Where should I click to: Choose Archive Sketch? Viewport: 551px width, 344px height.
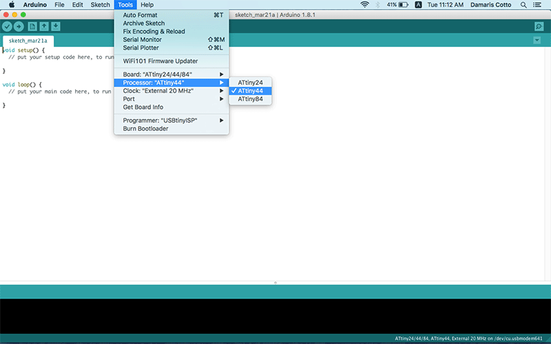[171, 23]
